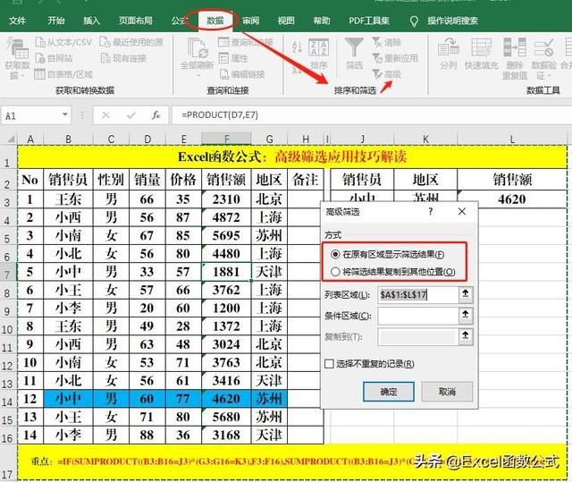
Task: Open the Sort (排序) dialog icon
Action: (318, 48)
